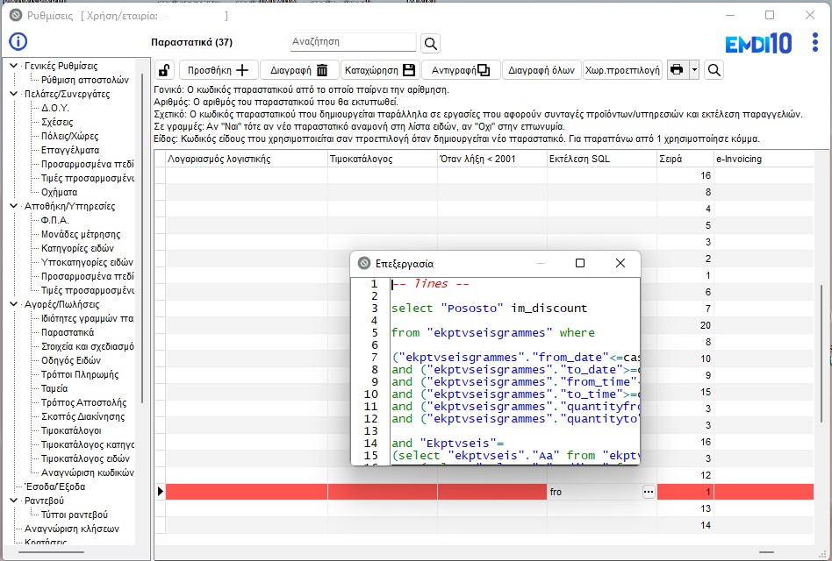
Task: Maximize the Επεξεργασία editor dialog
Action: (x=580, y=263)
